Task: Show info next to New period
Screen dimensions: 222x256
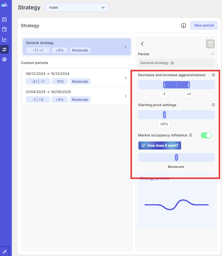Action: pos(184,26)
